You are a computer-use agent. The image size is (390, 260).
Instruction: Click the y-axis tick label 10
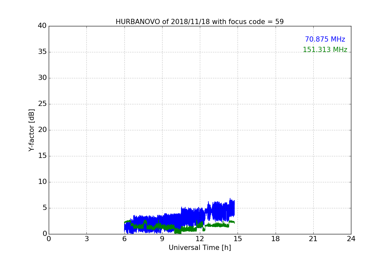pos(42,182)
